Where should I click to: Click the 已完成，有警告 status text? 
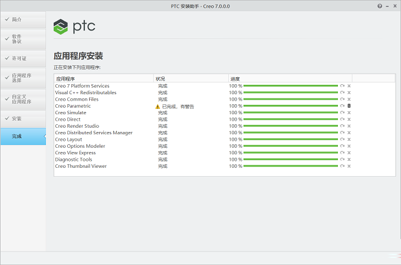178,107
